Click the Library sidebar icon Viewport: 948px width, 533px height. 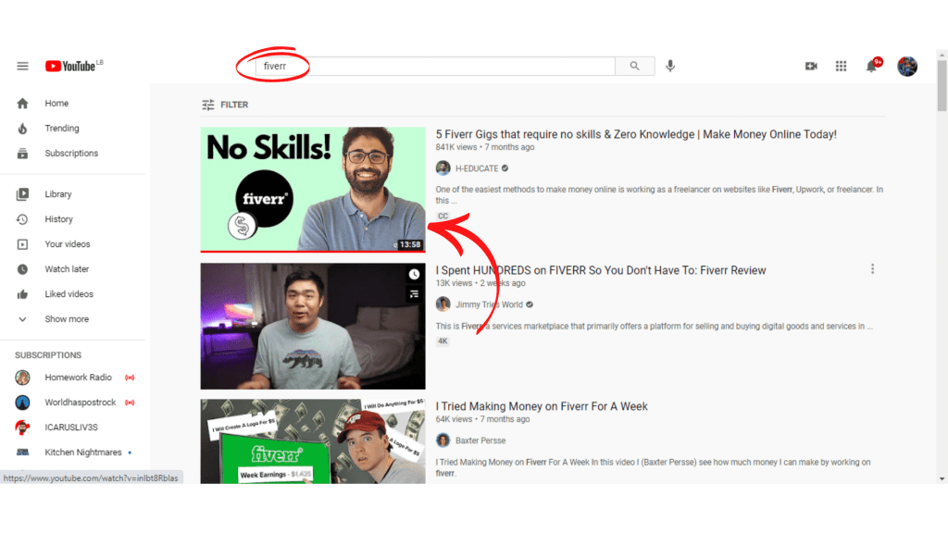(x=22, y=194)
